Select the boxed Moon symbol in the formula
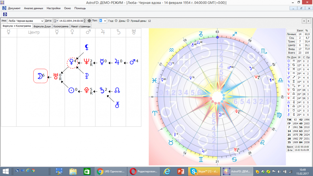This screenshot has width=313, height=176. tap(40, 76)
